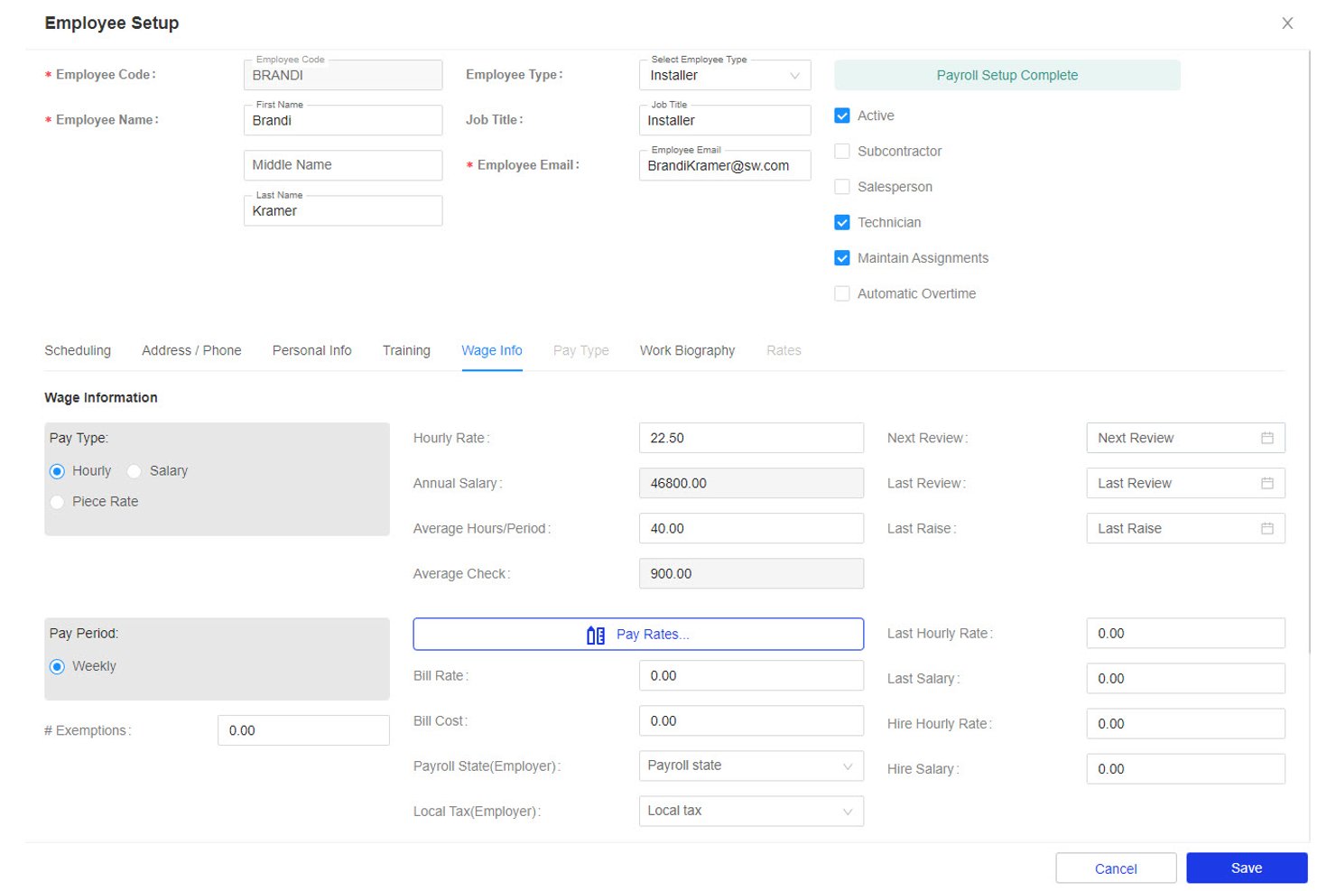1336x891 pixels.
Task: Click the Last Name field
Action: tap(343, 210)
